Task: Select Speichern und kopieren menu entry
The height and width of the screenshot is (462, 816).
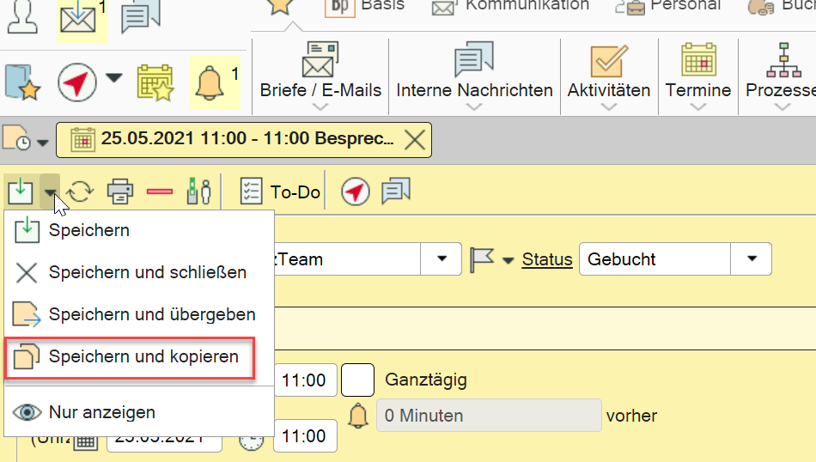Action: click(143, 356)
